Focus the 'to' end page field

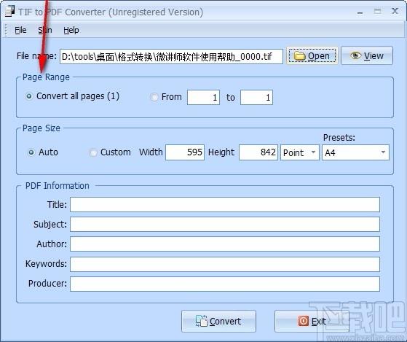pos(256,98)
